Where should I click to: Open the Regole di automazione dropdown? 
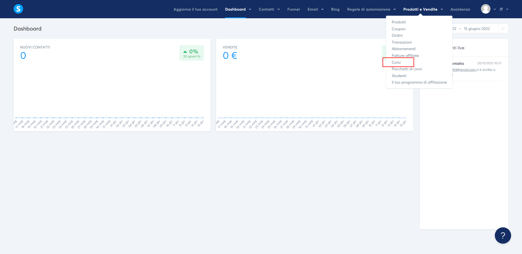point(369,9)
